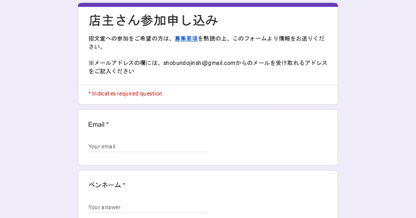Click the shobundojinshi@gmail.com address text
Screen dimensions: 416x218
(x=199, y=63)
